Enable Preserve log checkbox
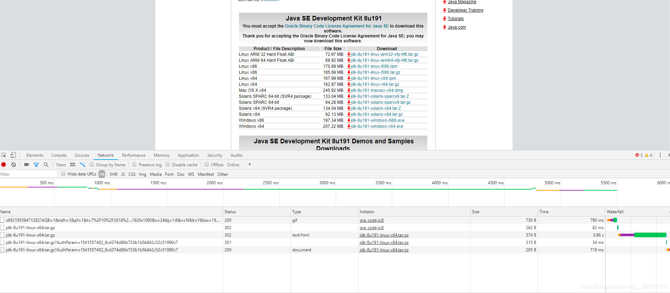Image resolution: width=670 pixels, height=293 pixels. point(134,165)
